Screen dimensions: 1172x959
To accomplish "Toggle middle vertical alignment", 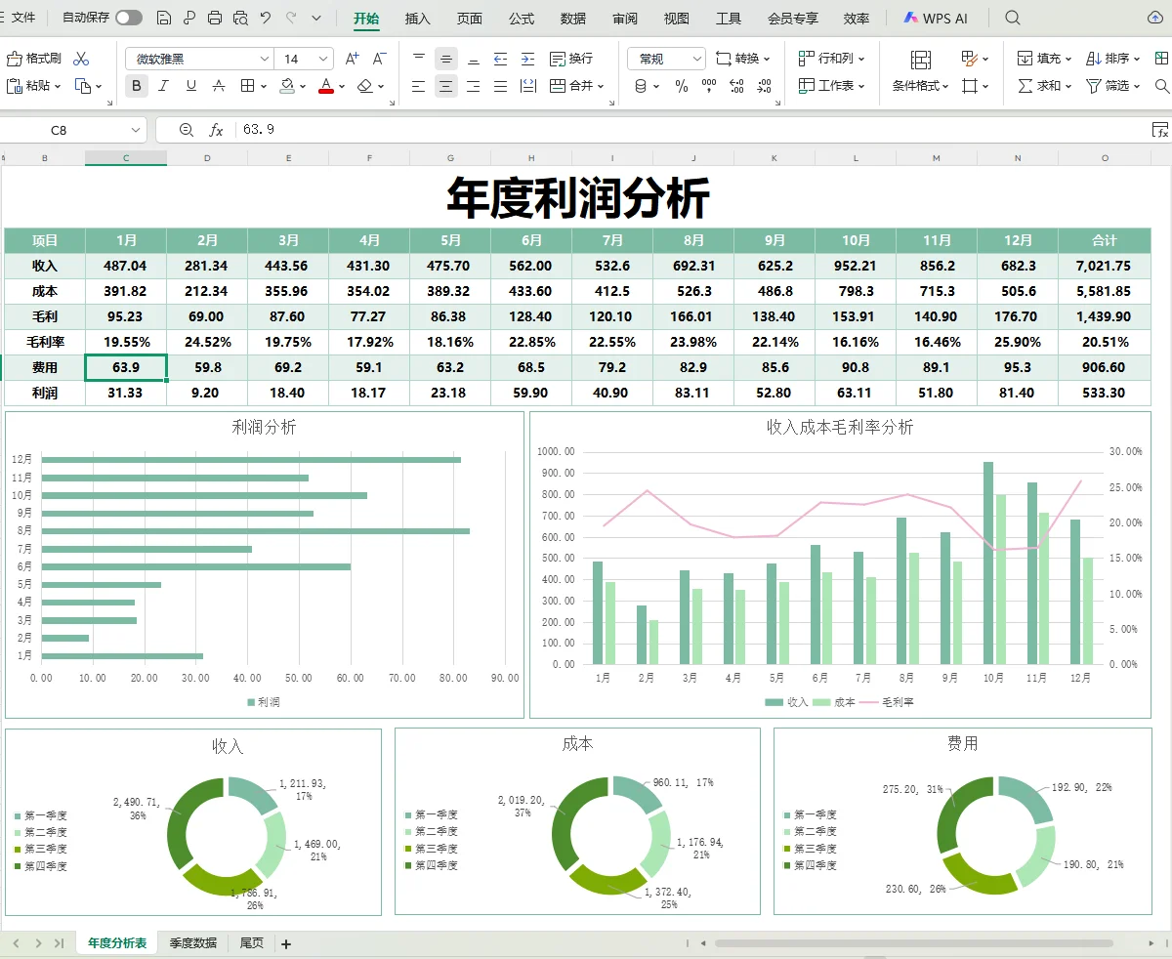I will click(445, 59).
